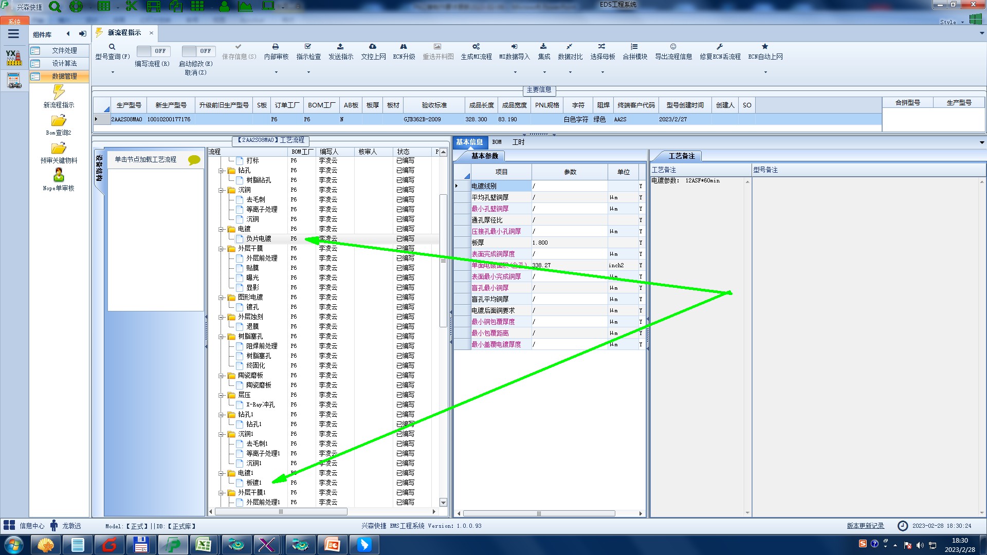The height and width of the screenshot is (555, 987).
Task: Click the 生成MI流程 gears icon
Action: pos(476,47)
